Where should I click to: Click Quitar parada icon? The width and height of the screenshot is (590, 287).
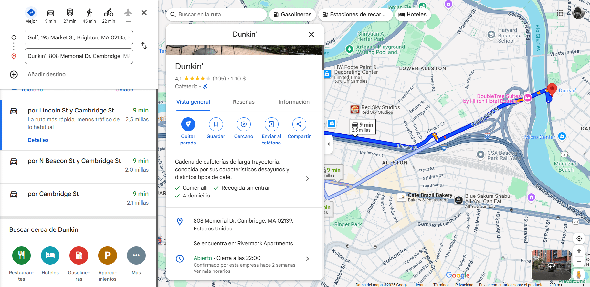point(188,124)
